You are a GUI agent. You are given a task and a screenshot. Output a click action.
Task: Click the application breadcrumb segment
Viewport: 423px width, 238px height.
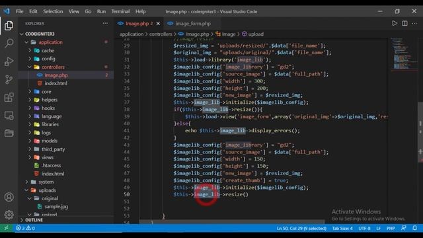coord(132,34)
